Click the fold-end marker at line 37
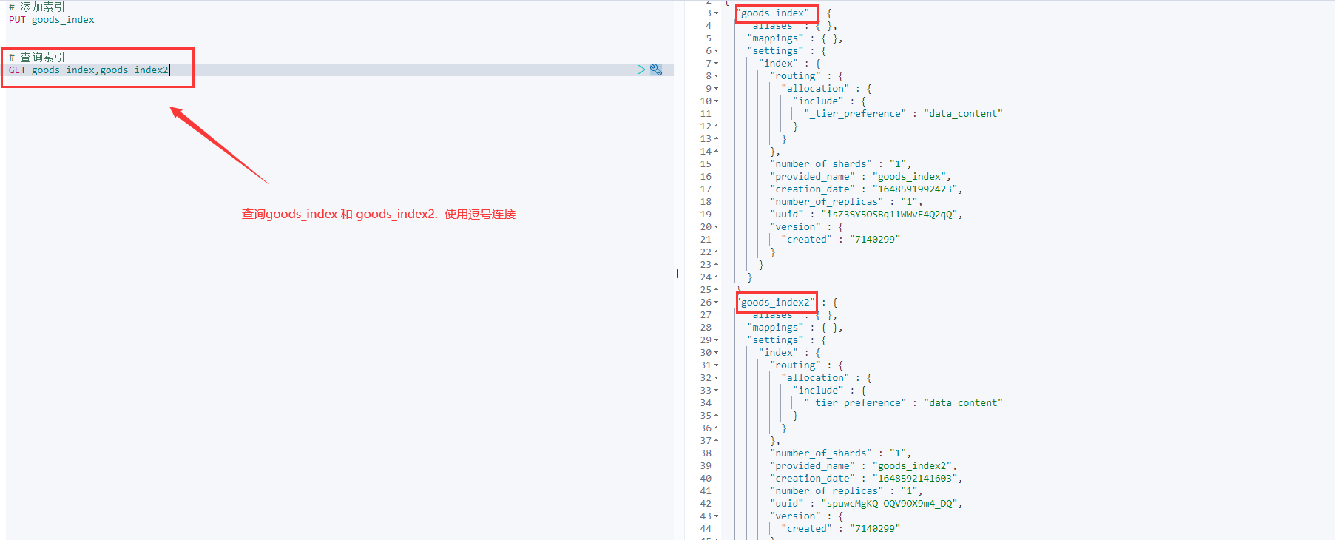The width and height of the screenshot is (1335, 540). coord(717,441)
